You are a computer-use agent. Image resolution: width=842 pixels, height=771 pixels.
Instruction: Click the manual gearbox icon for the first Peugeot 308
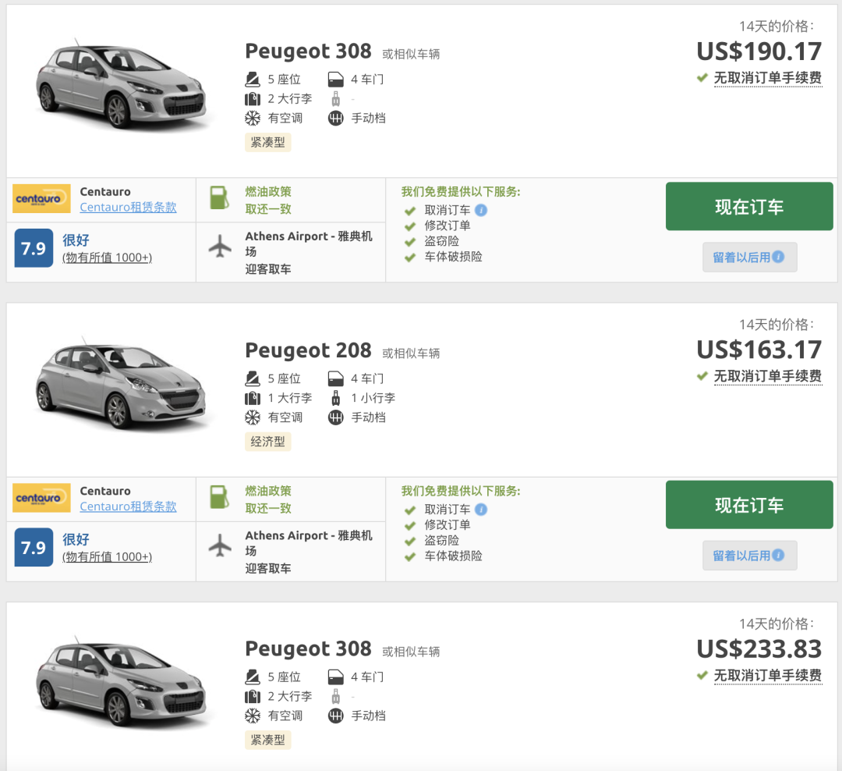click(336, 119)
